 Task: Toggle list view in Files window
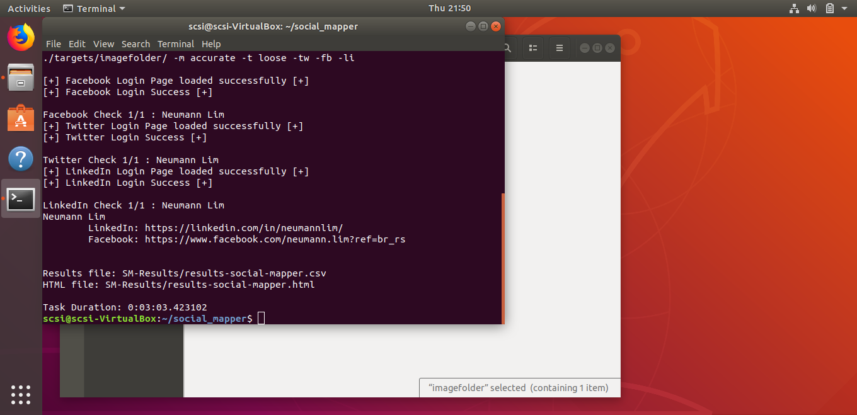[533, 48]
